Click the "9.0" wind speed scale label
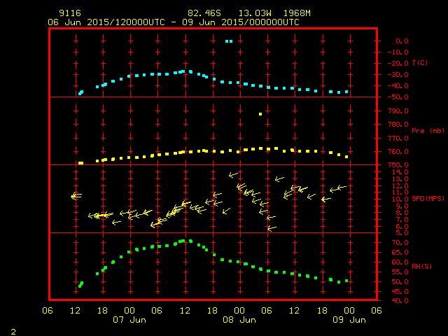 point(402,206)
